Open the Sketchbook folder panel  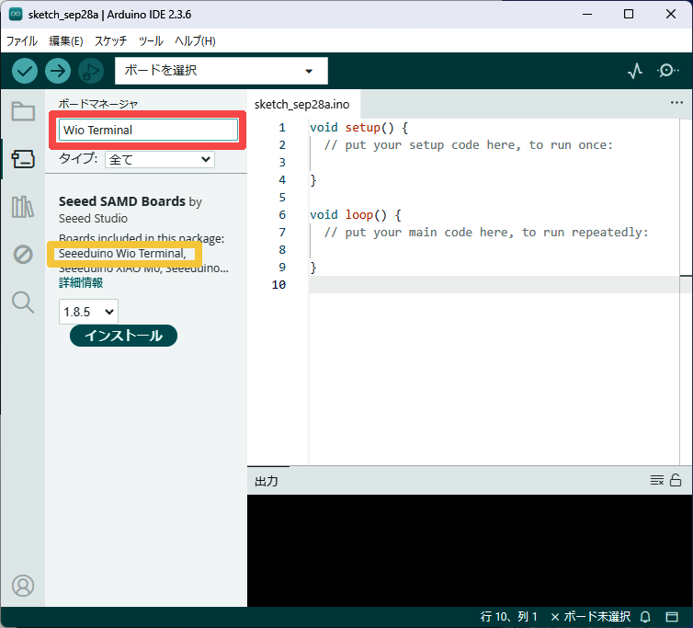(23, 112)
